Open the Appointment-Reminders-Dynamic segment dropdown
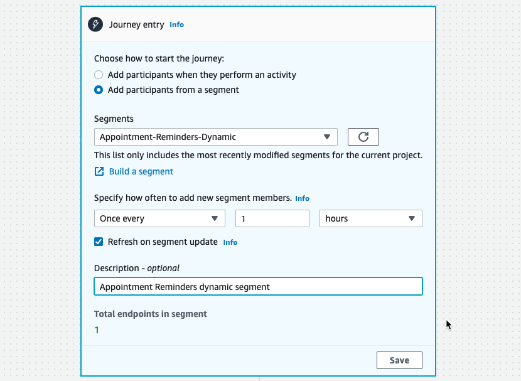This screenshot has height=381, width=521. (x=215, y=136)
